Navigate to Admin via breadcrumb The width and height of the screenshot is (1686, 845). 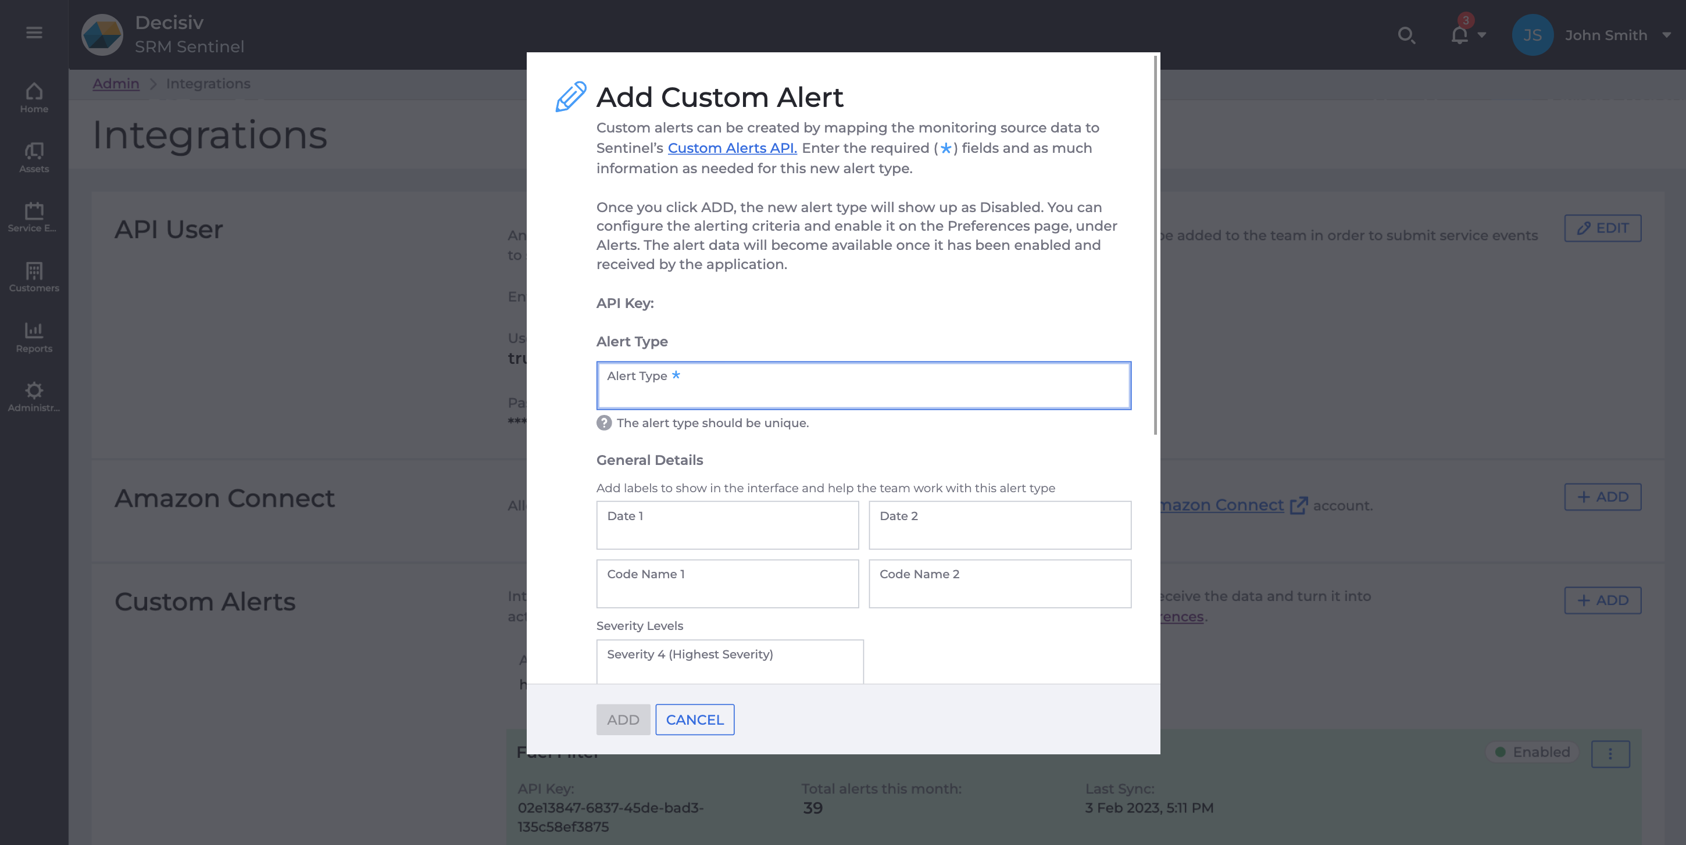[x=116, y=84]
